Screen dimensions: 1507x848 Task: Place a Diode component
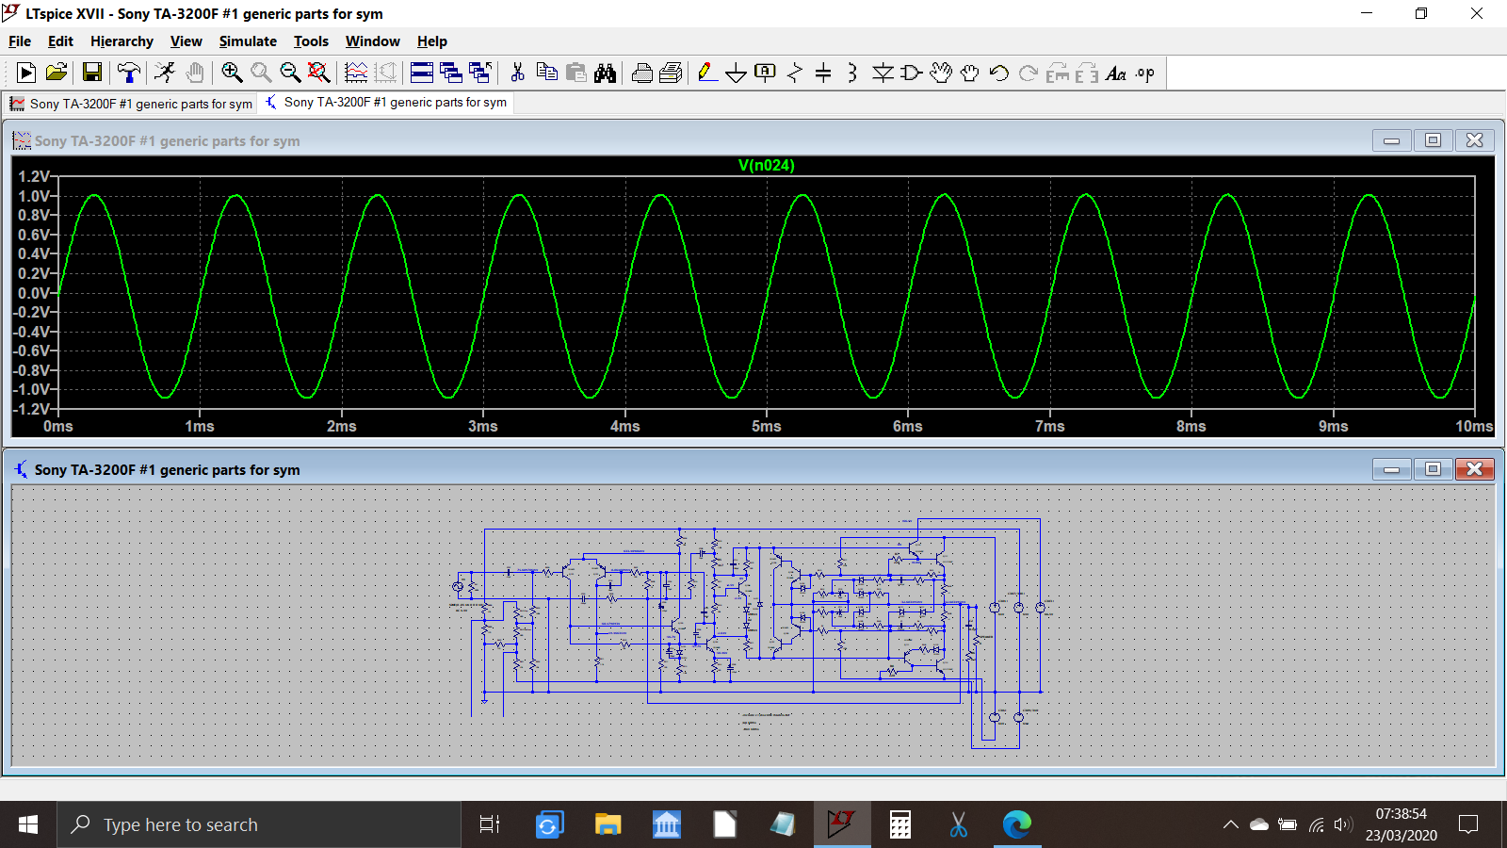click(883, 73)
